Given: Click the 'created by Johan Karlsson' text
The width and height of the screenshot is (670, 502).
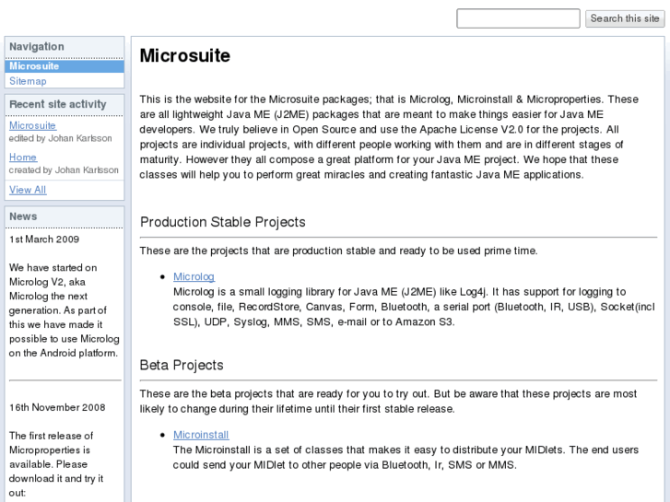Looking at the screenshot, I should pos(64,170).
